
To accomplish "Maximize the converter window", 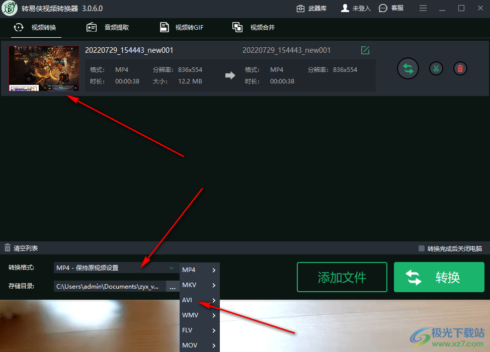I will (461, 8).
